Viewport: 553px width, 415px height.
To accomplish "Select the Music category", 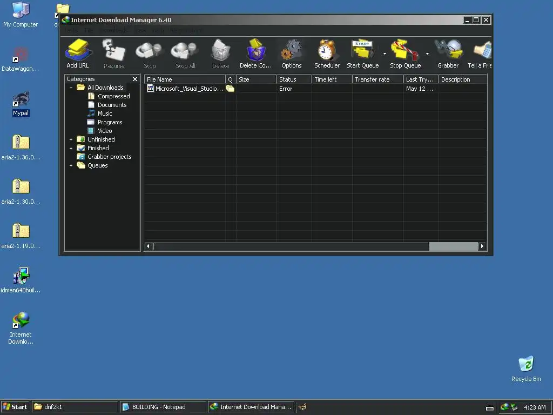I will point(105,113).
